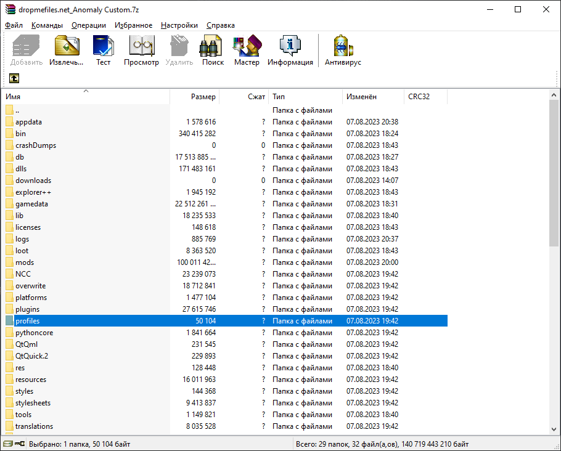Run the Antivirus (Антивирус) scan icon

click(x=343, y=50)
